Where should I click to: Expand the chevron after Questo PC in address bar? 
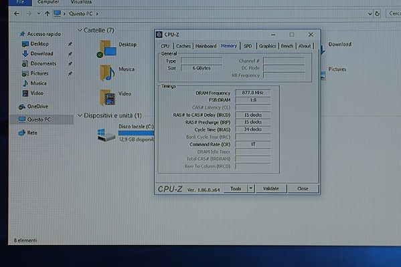tap(97, 14)
